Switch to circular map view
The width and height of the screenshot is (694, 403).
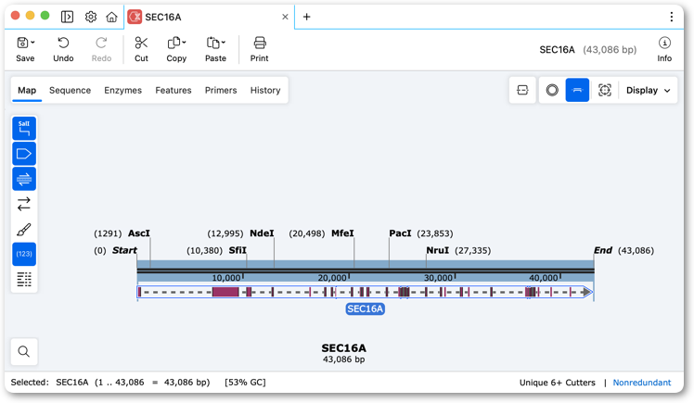click(x=552, y=90)
